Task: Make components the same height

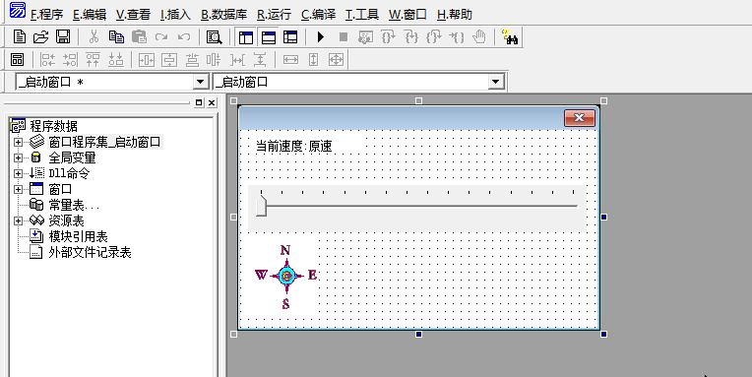Action: pos(313,59)
